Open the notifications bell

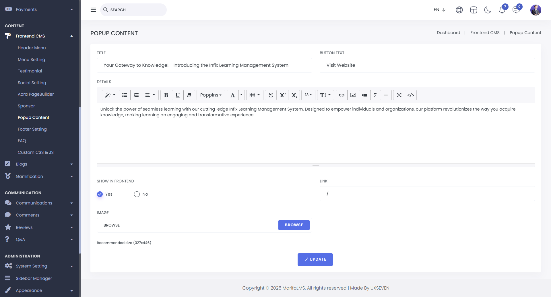point(502,10)
